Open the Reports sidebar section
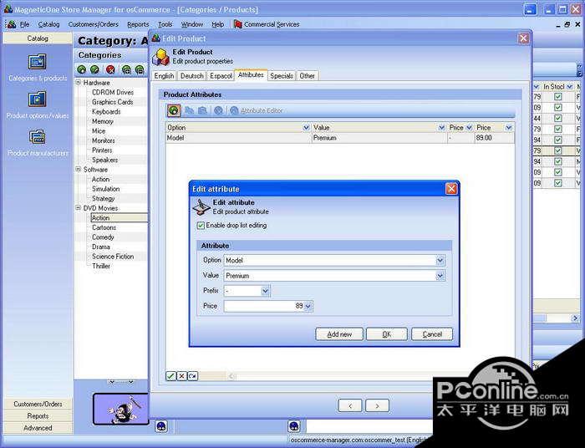 click(x=38, y=416)
